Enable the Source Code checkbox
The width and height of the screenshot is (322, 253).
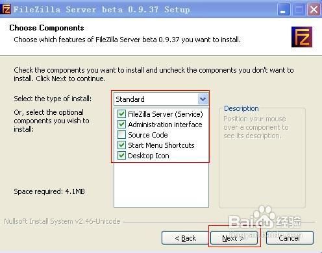[x=121, y=134]
